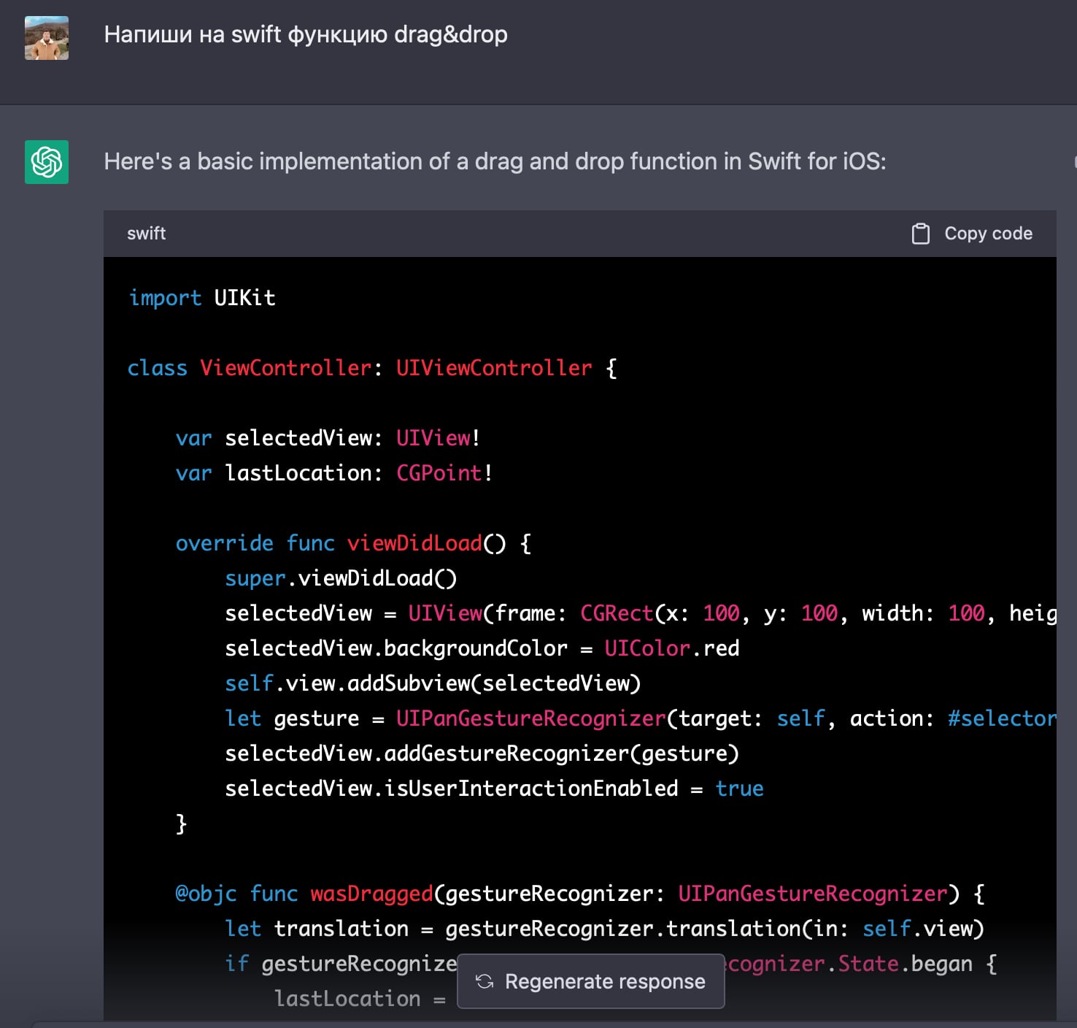This screenshot has height=1028, width=1077.
Task: Click the var lastLocation CGPoint line
Action: point(334,473)
